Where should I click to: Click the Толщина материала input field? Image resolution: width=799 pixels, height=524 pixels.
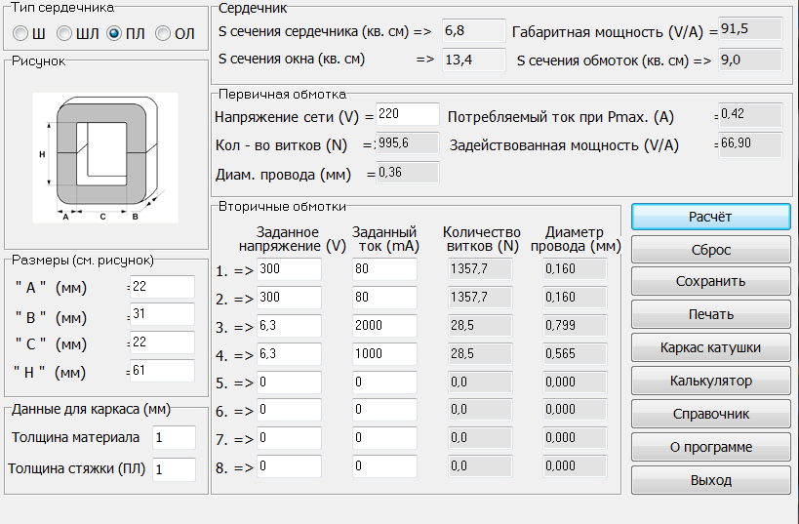(x=174, y=438)
